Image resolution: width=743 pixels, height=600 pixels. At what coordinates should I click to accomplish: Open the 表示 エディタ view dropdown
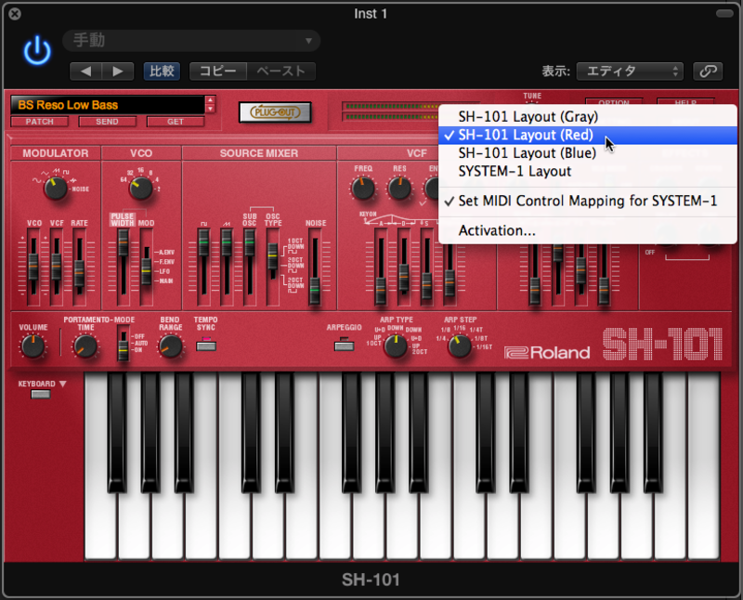pos(630,72)
